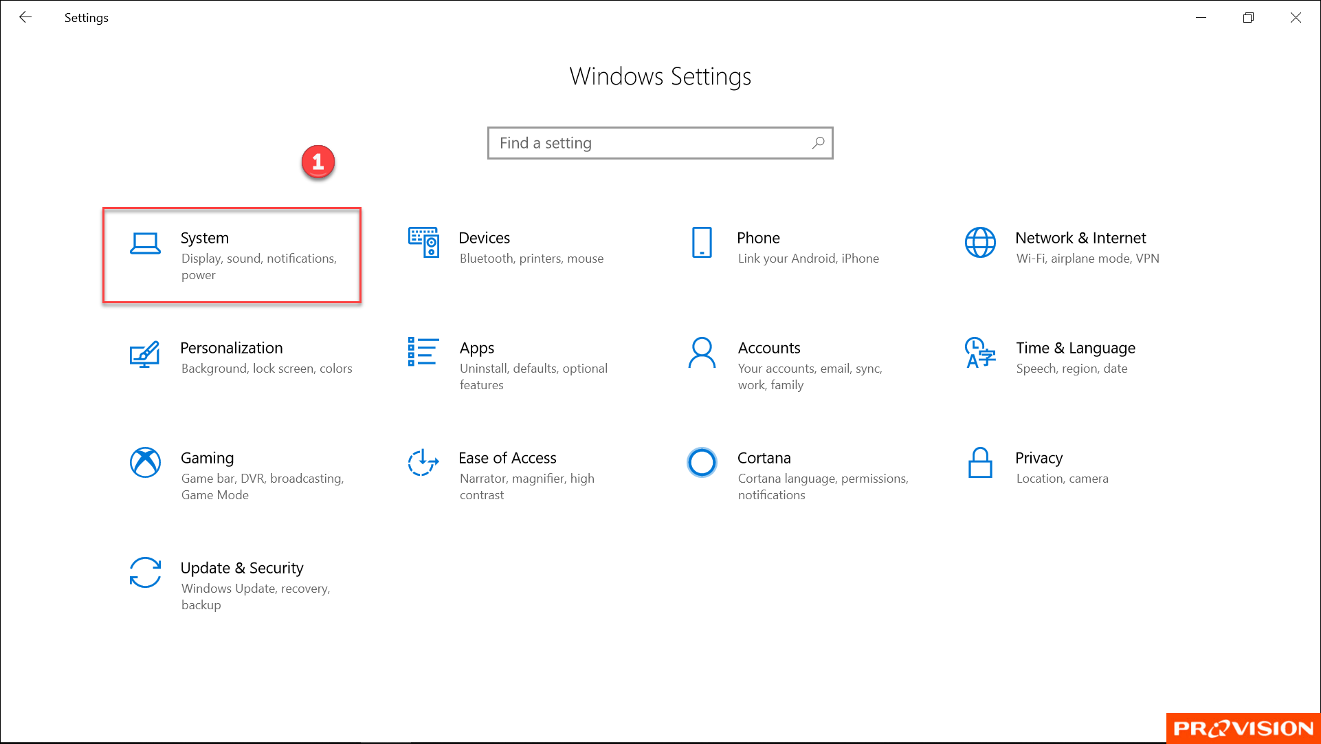Select the Gaming category title
This screenshot has width=1321, height=744.
point(208,458)
